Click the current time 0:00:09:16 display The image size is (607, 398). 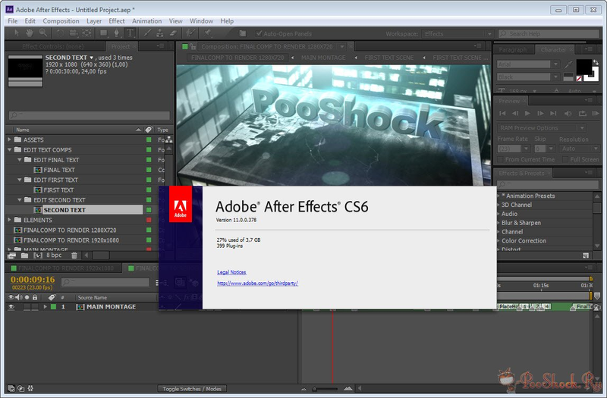[33, 279]
